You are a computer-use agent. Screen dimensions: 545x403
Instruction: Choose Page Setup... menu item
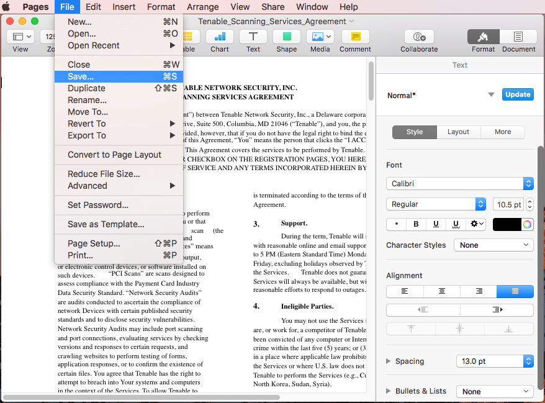click(119, 244)
